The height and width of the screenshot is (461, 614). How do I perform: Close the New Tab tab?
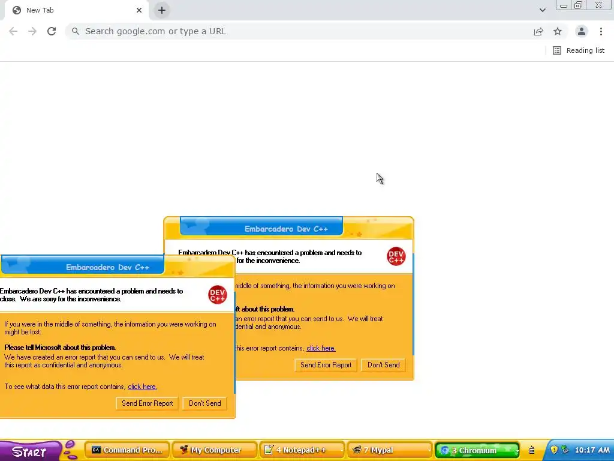[139, 10]
